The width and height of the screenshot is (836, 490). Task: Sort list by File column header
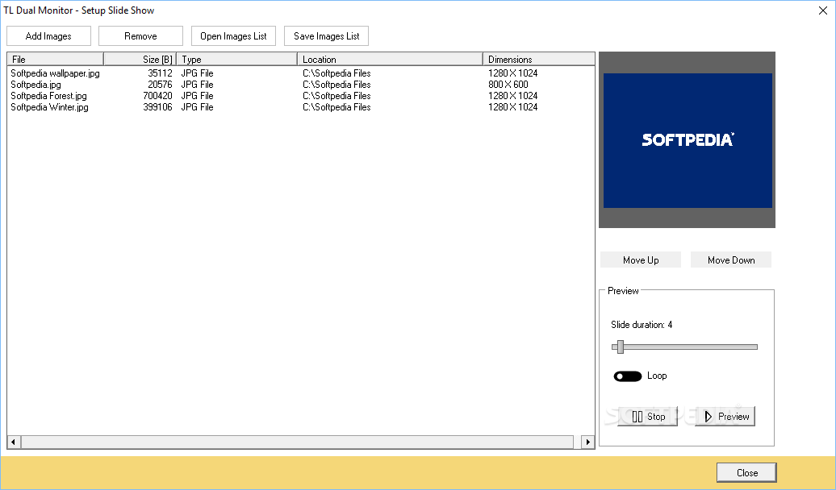(56, 59)
